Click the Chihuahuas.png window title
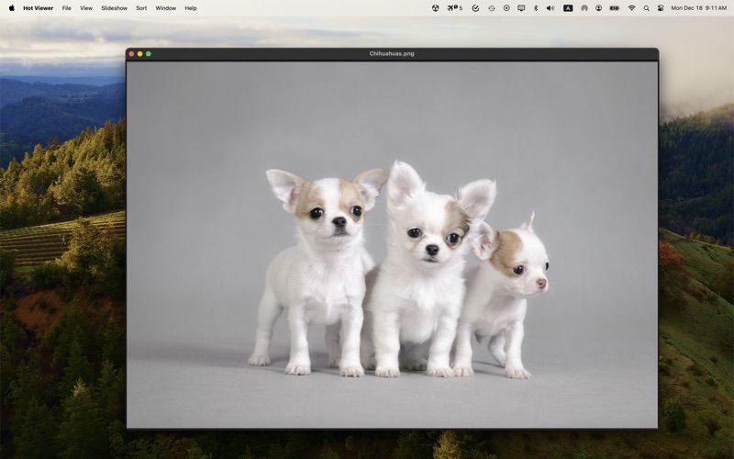This screenshot has width=734, height=459. tap(392, 53)
